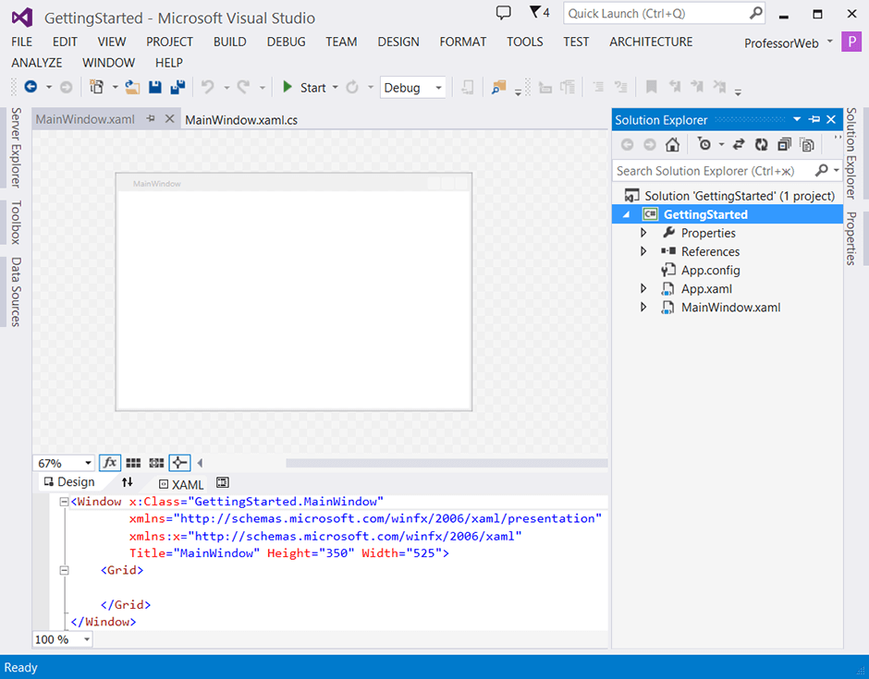The height and width of the screenshot is (679, 869).
Task: Click the toolbar bookmark icon
Action: [x=652, y=87]
